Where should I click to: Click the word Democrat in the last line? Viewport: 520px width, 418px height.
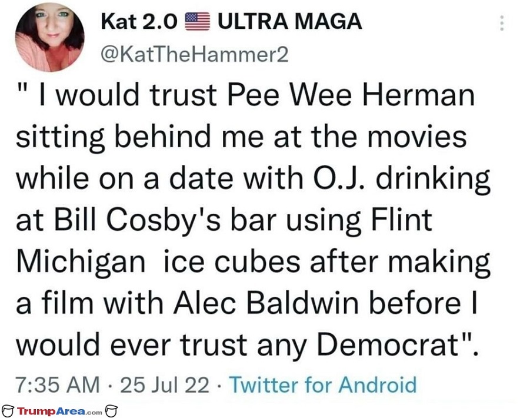pos(389,344)
